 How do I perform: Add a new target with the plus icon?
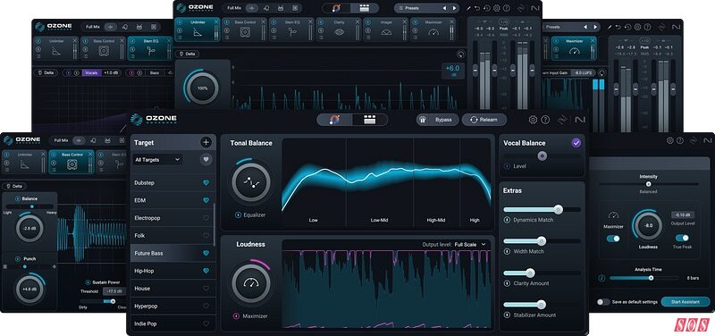206,142
